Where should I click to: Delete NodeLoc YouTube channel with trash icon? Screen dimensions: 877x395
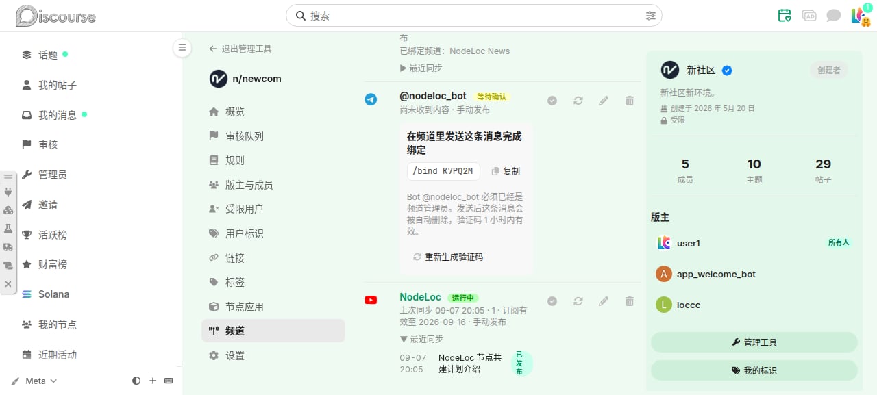630,301
